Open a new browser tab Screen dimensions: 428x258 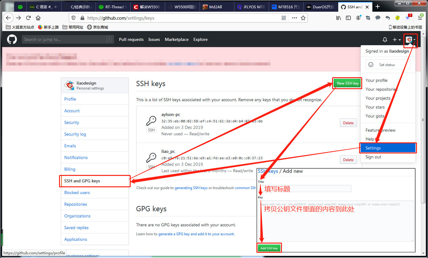pyautogui.click(x=378, y=6)
